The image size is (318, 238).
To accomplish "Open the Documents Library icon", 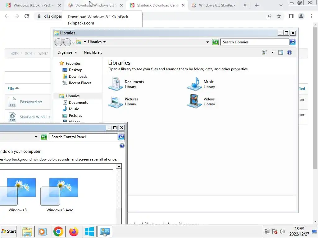I will [116, 84].
